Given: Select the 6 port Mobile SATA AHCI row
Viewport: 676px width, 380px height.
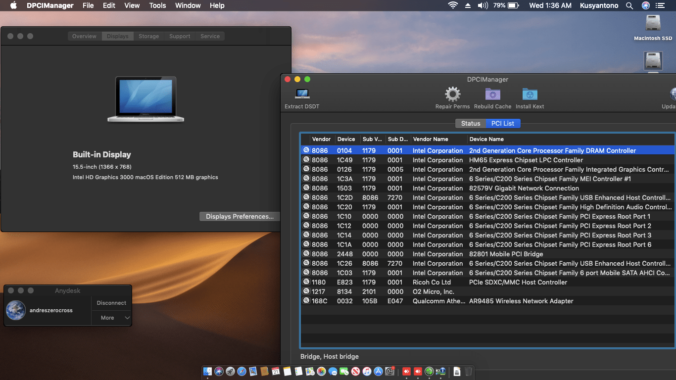Looking at the screenshot, I should tap(487, 273).
